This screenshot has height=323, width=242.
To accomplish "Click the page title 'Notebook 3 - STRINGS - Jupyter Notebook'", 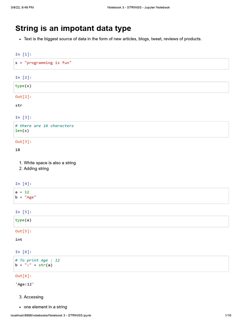I will coord(139,8).
